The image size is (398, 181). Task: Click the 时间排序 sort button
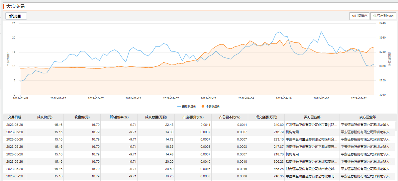[359, 16]
